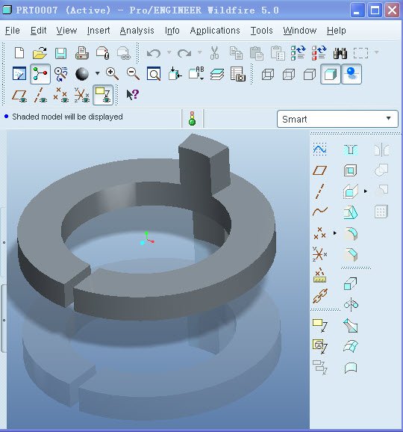Save the model with floppy disk icon
The width and height of the screenshot is (403, 432).
click(x=60, y=53)
